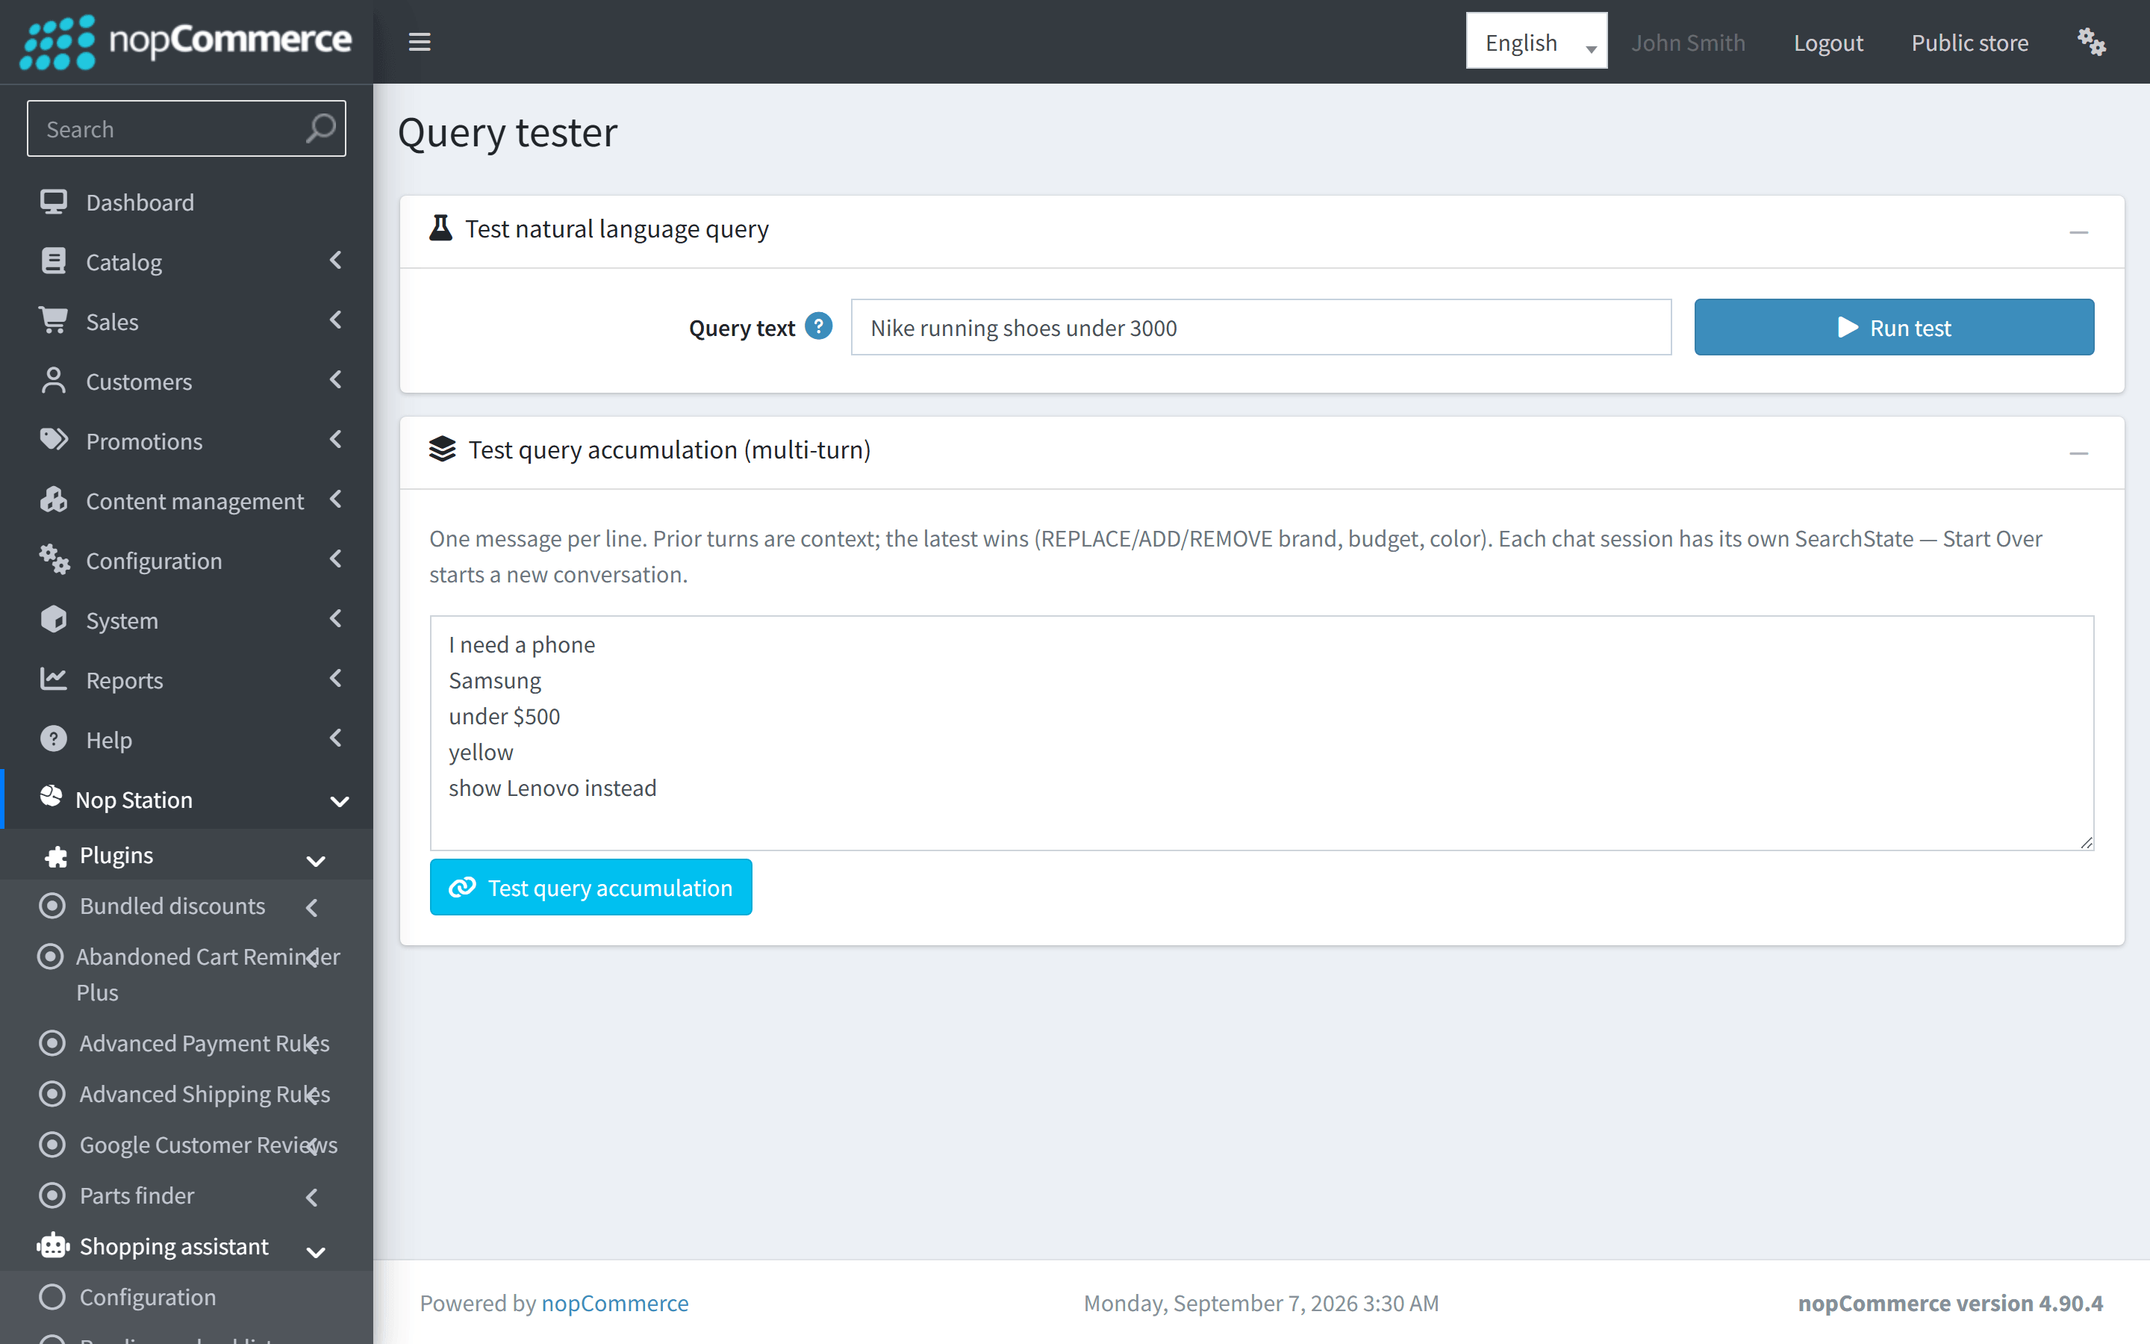Click the Catalog sidebar icon

click(53, 261)
